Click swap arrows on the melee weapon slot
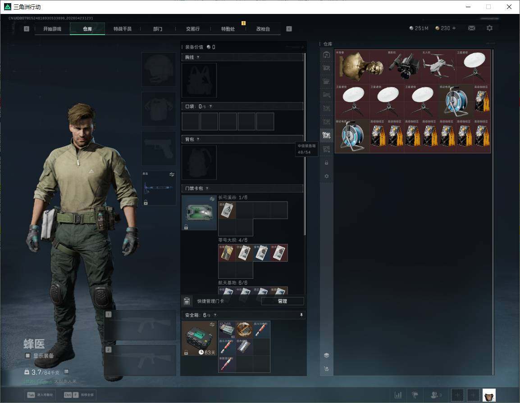Viewport: 520px width, 403px height. tap(172, 175)
